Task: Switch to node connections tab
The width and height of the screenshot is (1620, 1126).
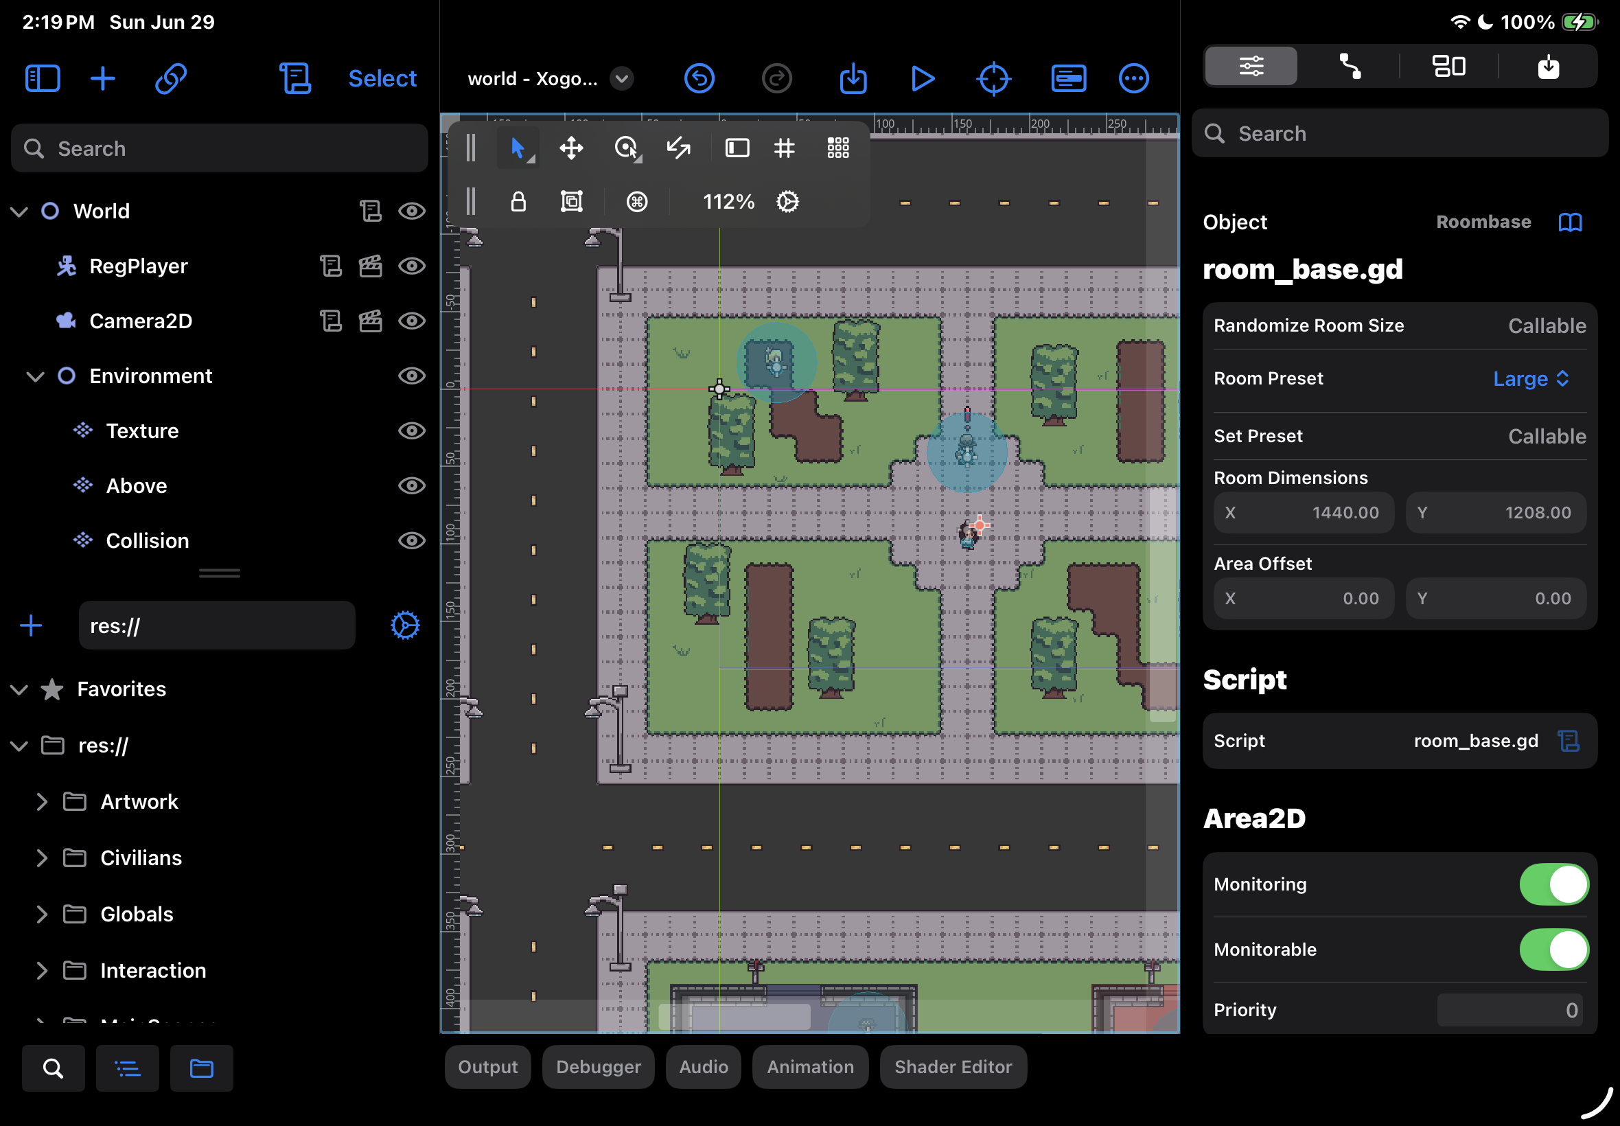Action: click(x=1349, y=67)
